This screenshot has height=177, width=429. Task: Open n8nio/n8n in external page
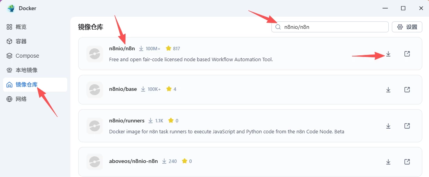407,54
